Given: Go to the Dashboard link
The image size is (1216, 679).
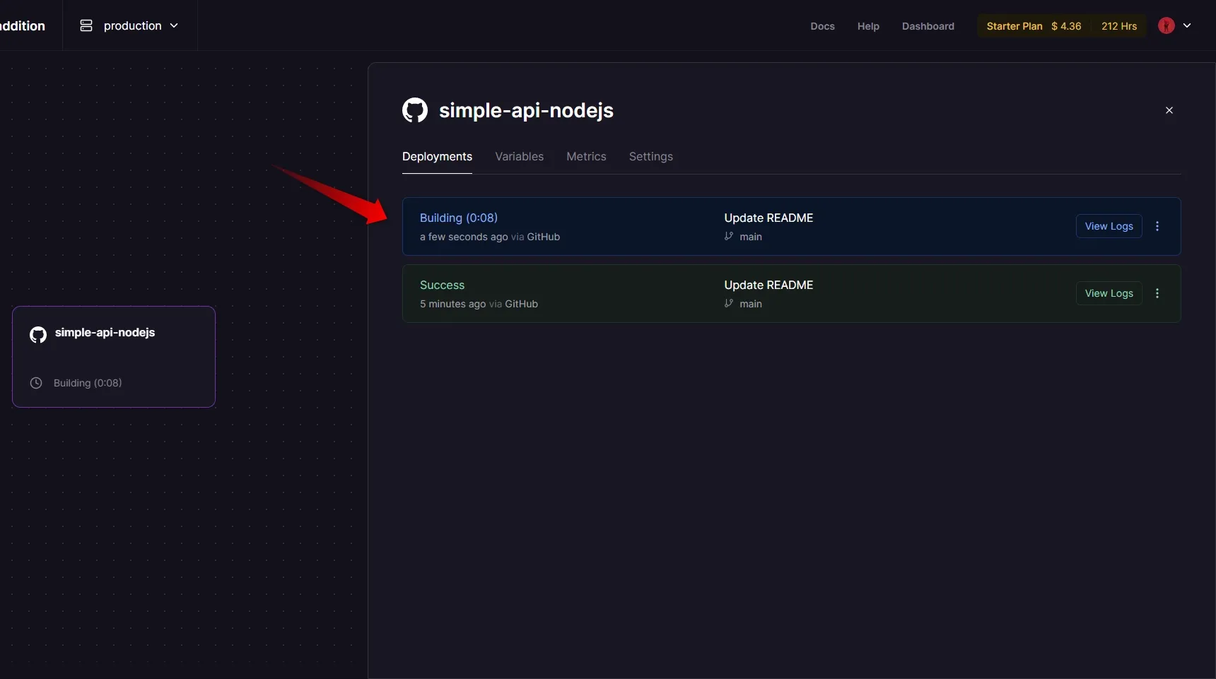Looking at the screenshot, I should [x=928, y=26].
